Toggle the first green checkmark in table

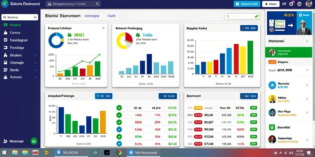point(119,108)
